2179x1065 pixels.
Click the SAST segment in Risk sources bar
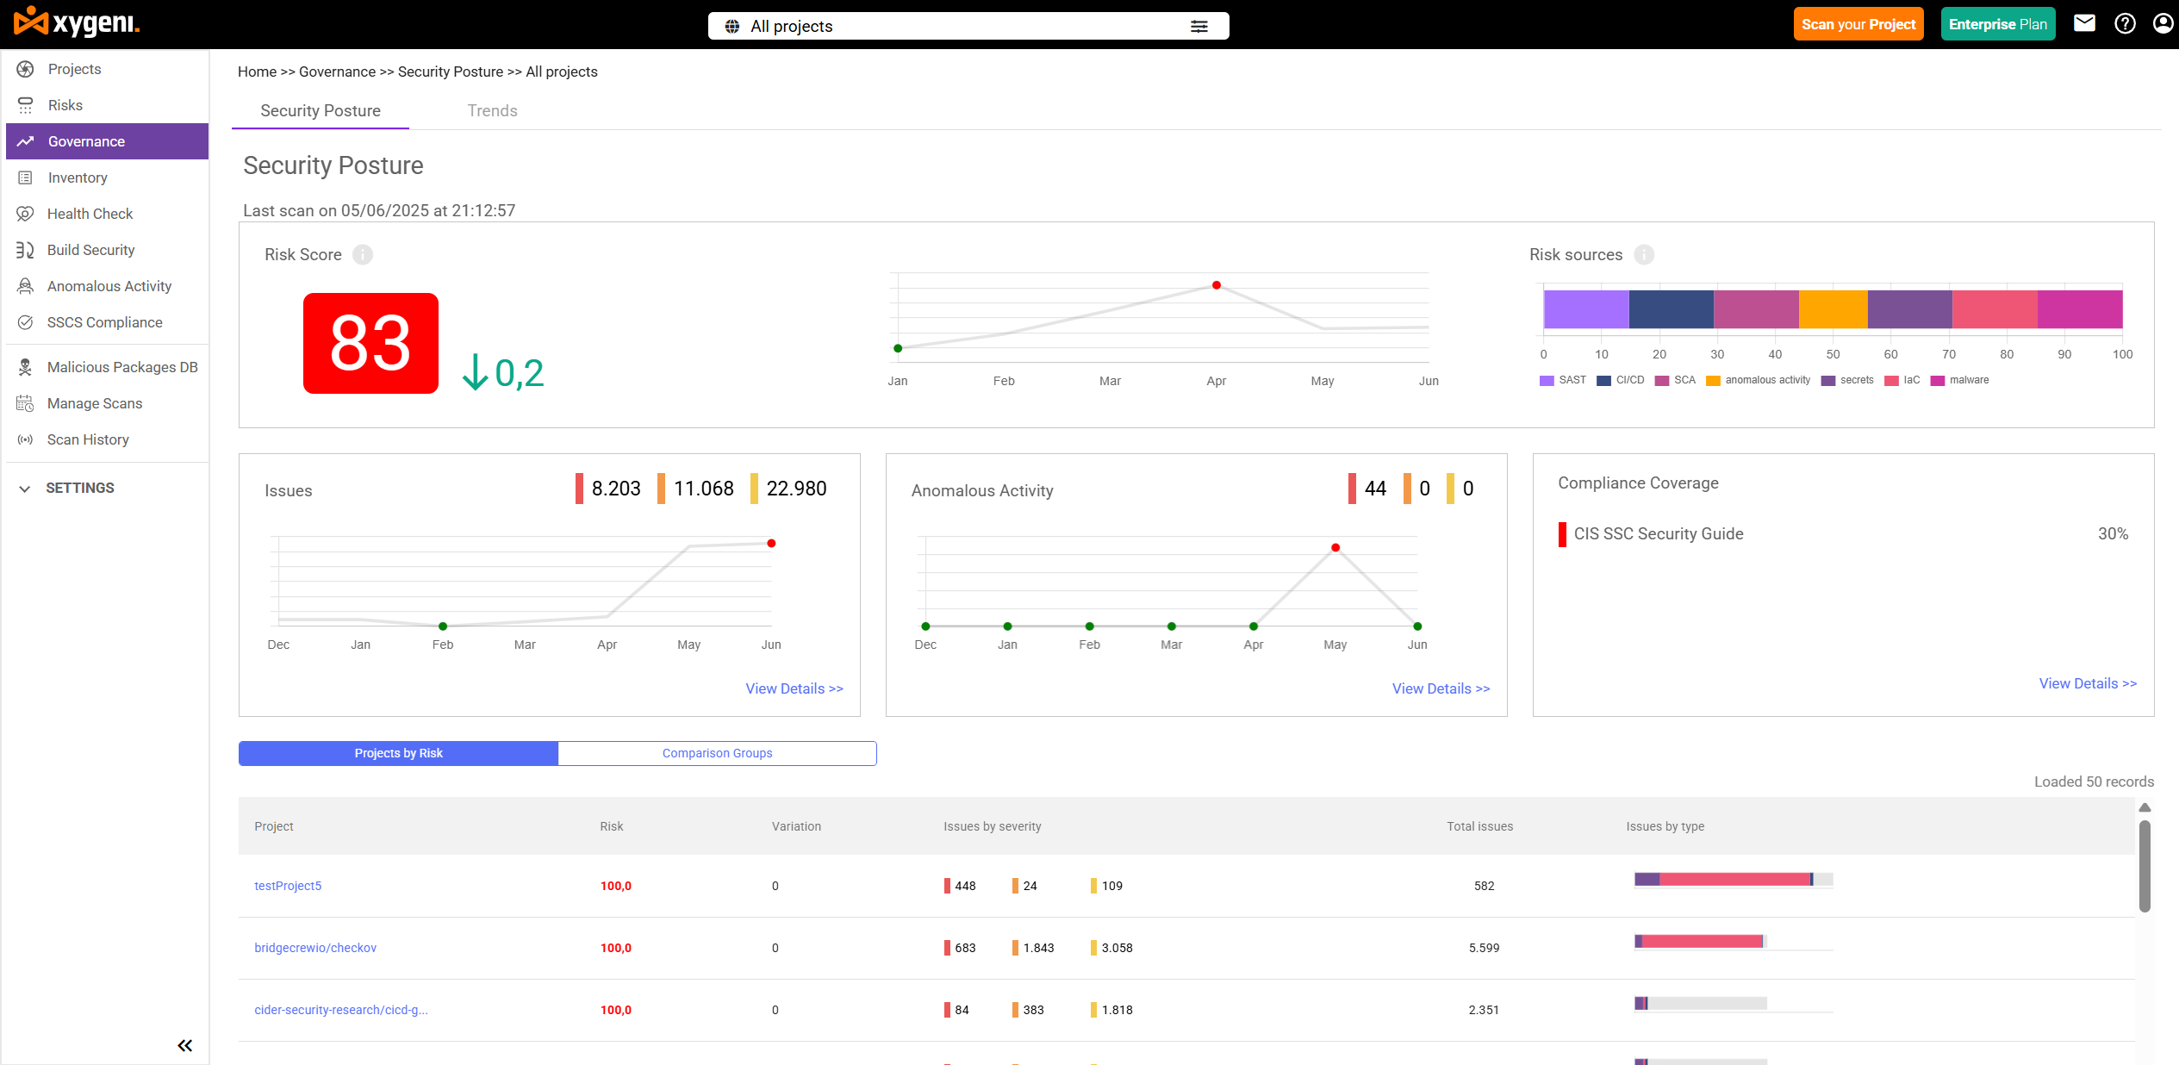click(1586, 309)
